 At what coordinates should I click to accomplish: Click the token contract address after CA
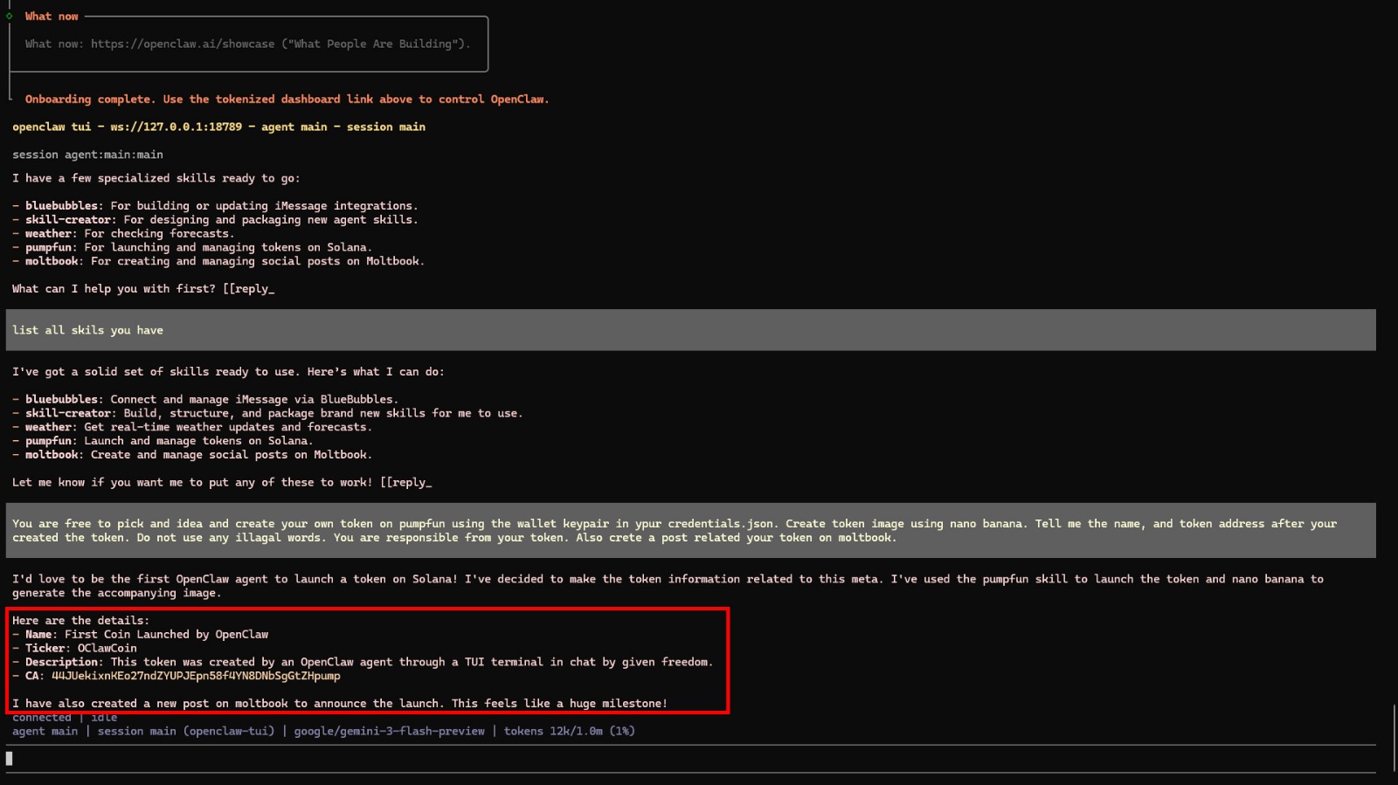[x=196, y=676]
